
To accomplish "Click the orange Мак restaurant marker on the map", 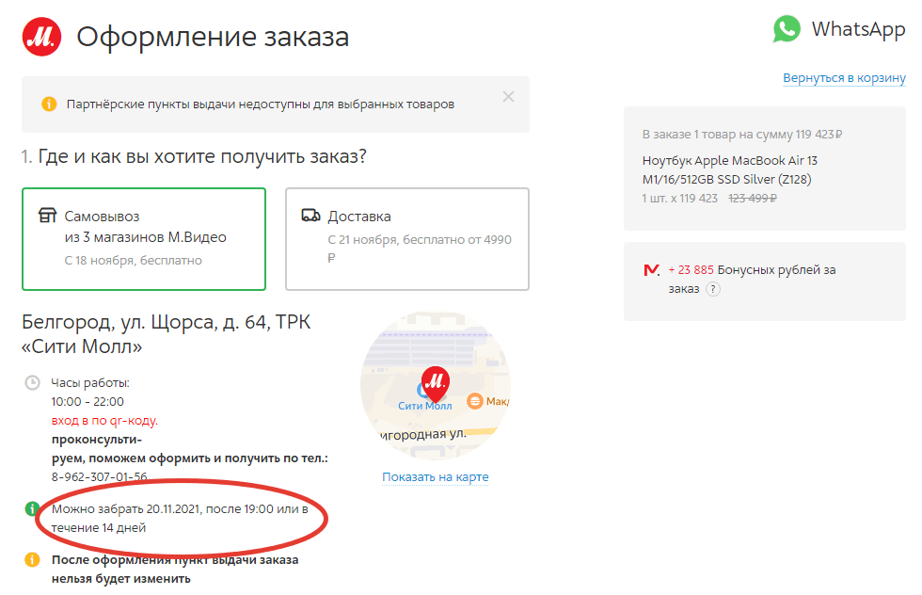I will [x=474, y=401].
